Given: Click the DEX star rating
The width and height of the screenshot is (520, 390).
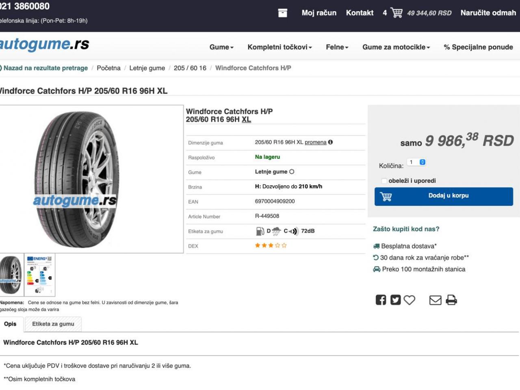Looking at the screenshot, I should tap(271, 245).
